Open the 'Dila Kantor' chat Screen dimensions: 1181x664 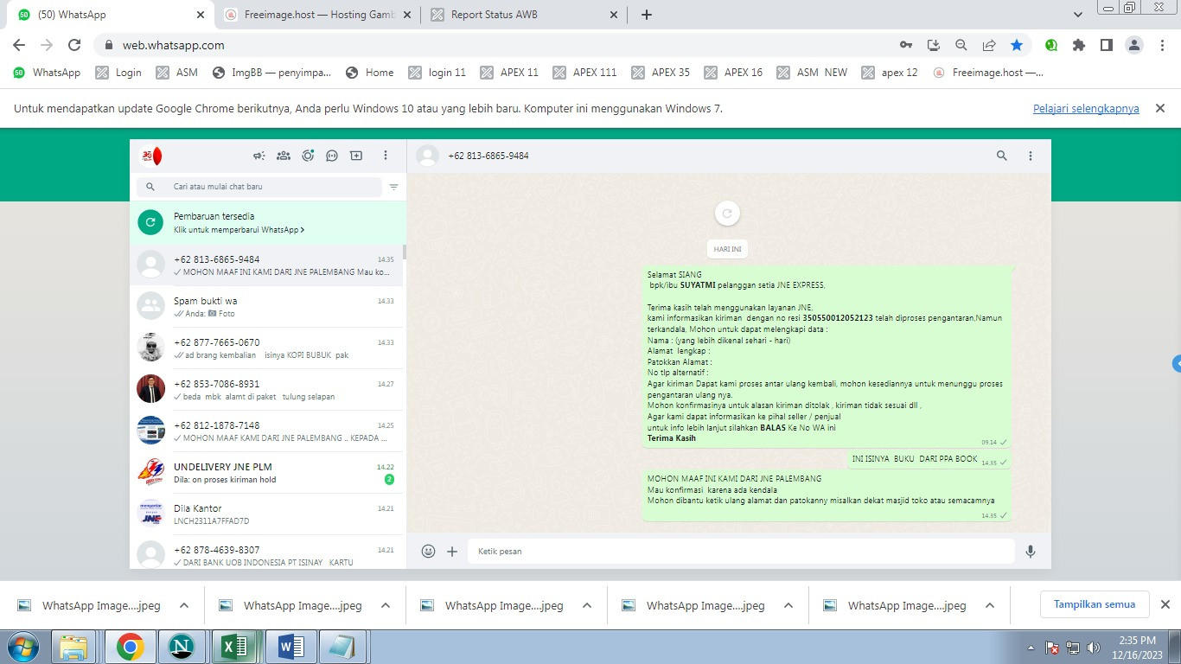pos(268,514)
